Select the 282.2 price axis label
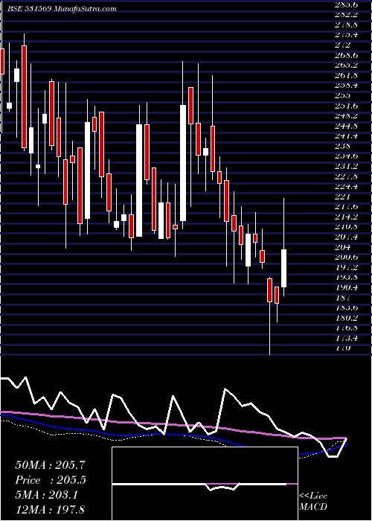This screenshot has width=372, height=521. [x=347, y=15]
